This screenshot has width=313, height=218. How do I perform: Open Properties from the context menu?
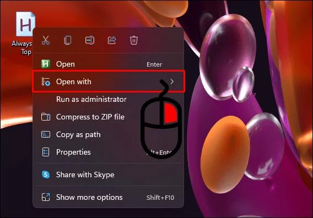click(108, 152)
